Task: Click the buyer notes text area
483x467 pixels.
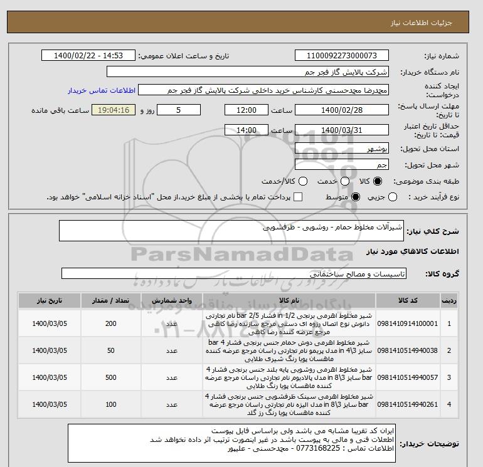Action: point(231,443)
